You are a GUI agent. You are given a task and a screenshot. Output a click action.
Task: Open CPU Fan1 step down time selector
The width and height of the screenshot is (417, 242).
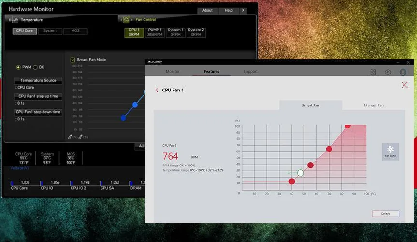pos(38,112)
